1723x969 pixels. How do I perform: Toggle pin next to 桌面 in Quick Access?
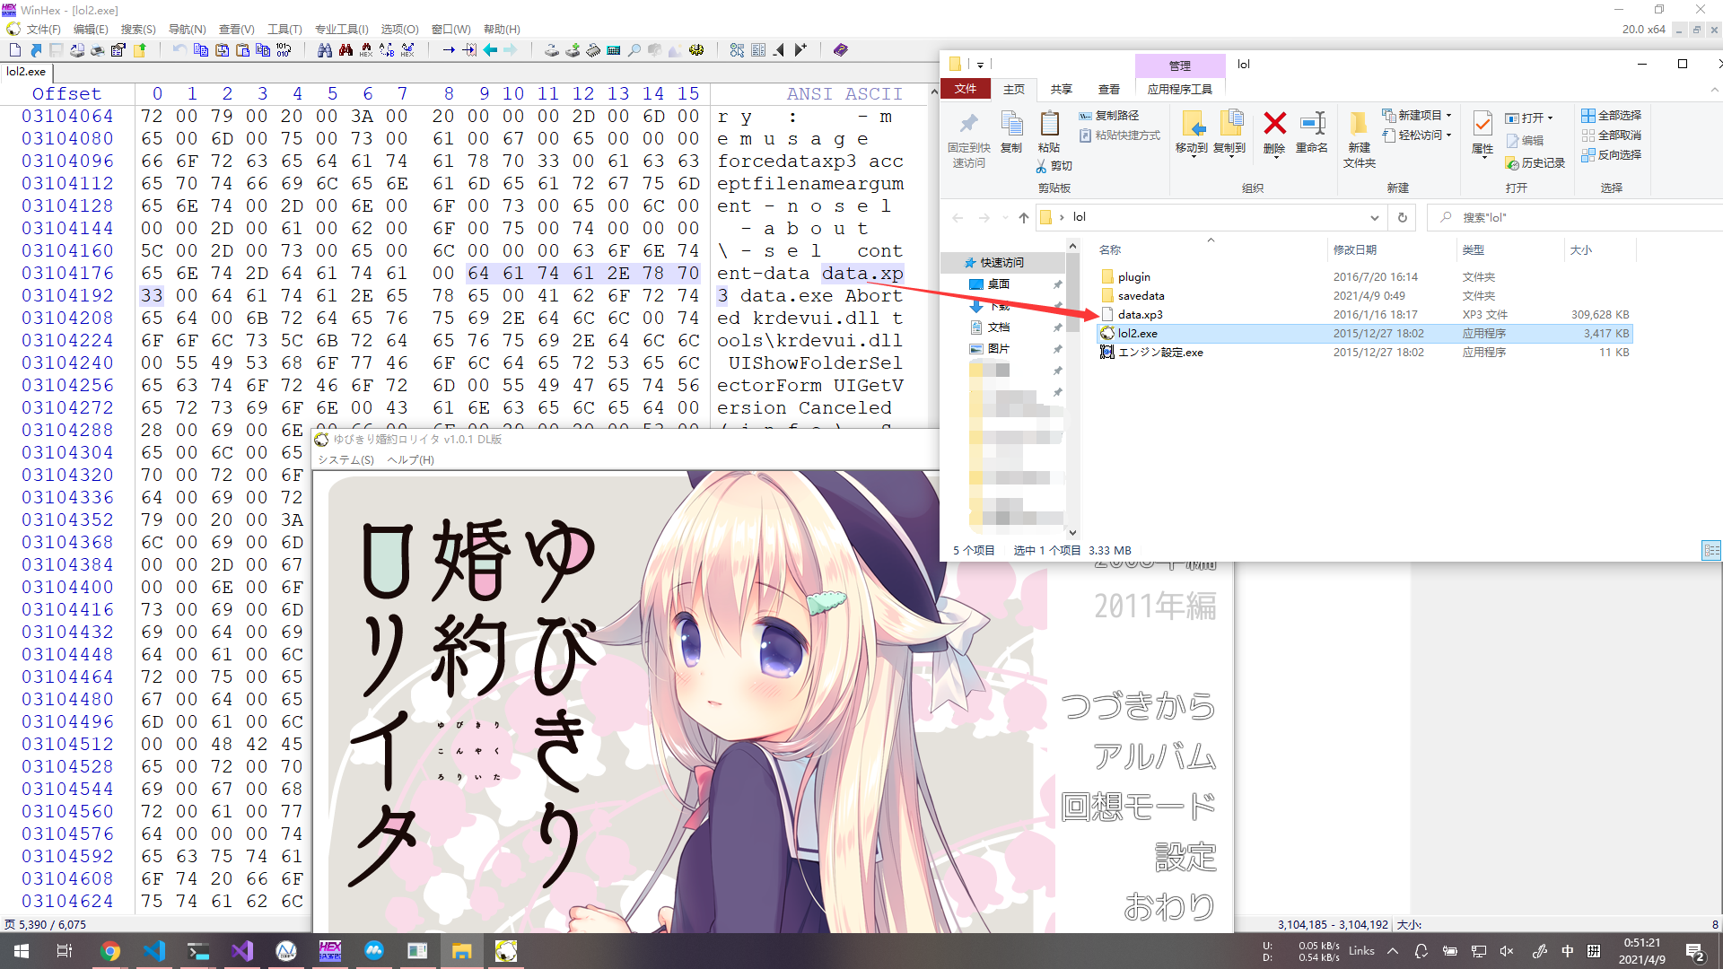[x=1057, y=284]
